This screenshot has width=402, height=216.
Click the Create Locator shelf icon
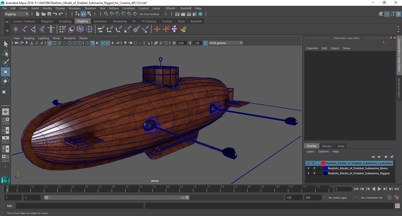(x=16, y=29)
